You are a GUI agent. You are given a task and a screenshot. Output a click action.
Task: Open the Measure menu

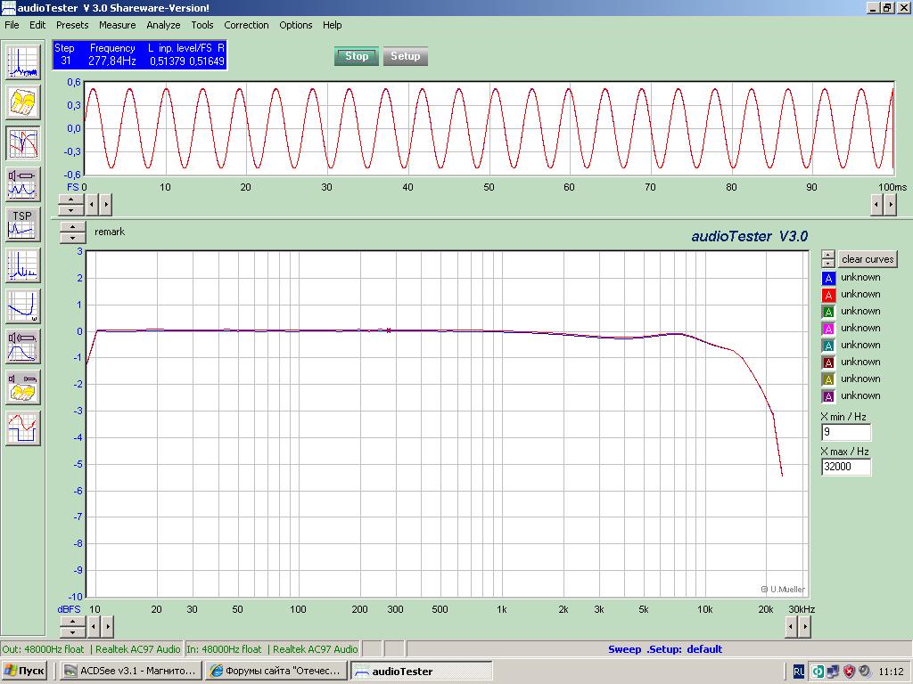[x=117, y=25]
